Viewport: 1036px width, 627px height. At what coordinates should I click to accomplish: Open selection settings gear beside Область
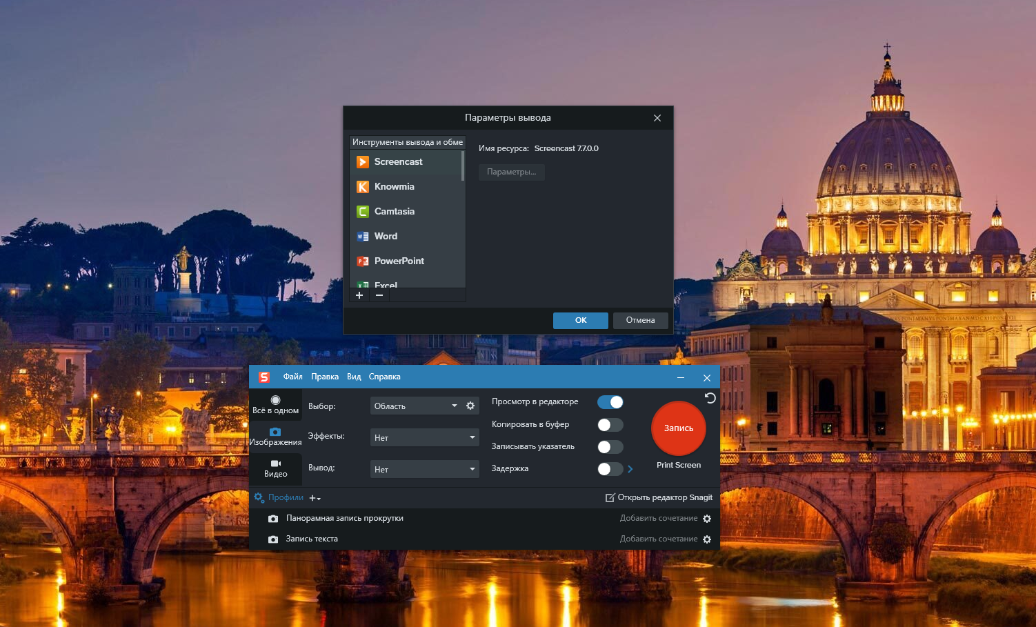tap(470, 406)
